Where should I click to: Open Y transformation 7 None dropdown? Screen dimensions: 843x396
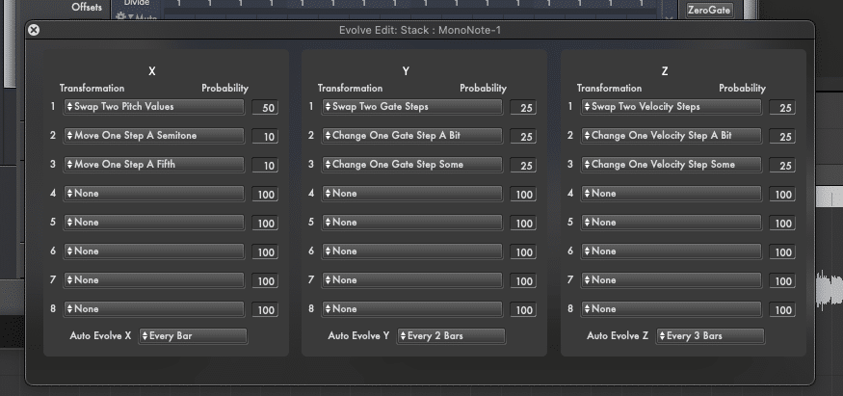click(x=412, y=280)
